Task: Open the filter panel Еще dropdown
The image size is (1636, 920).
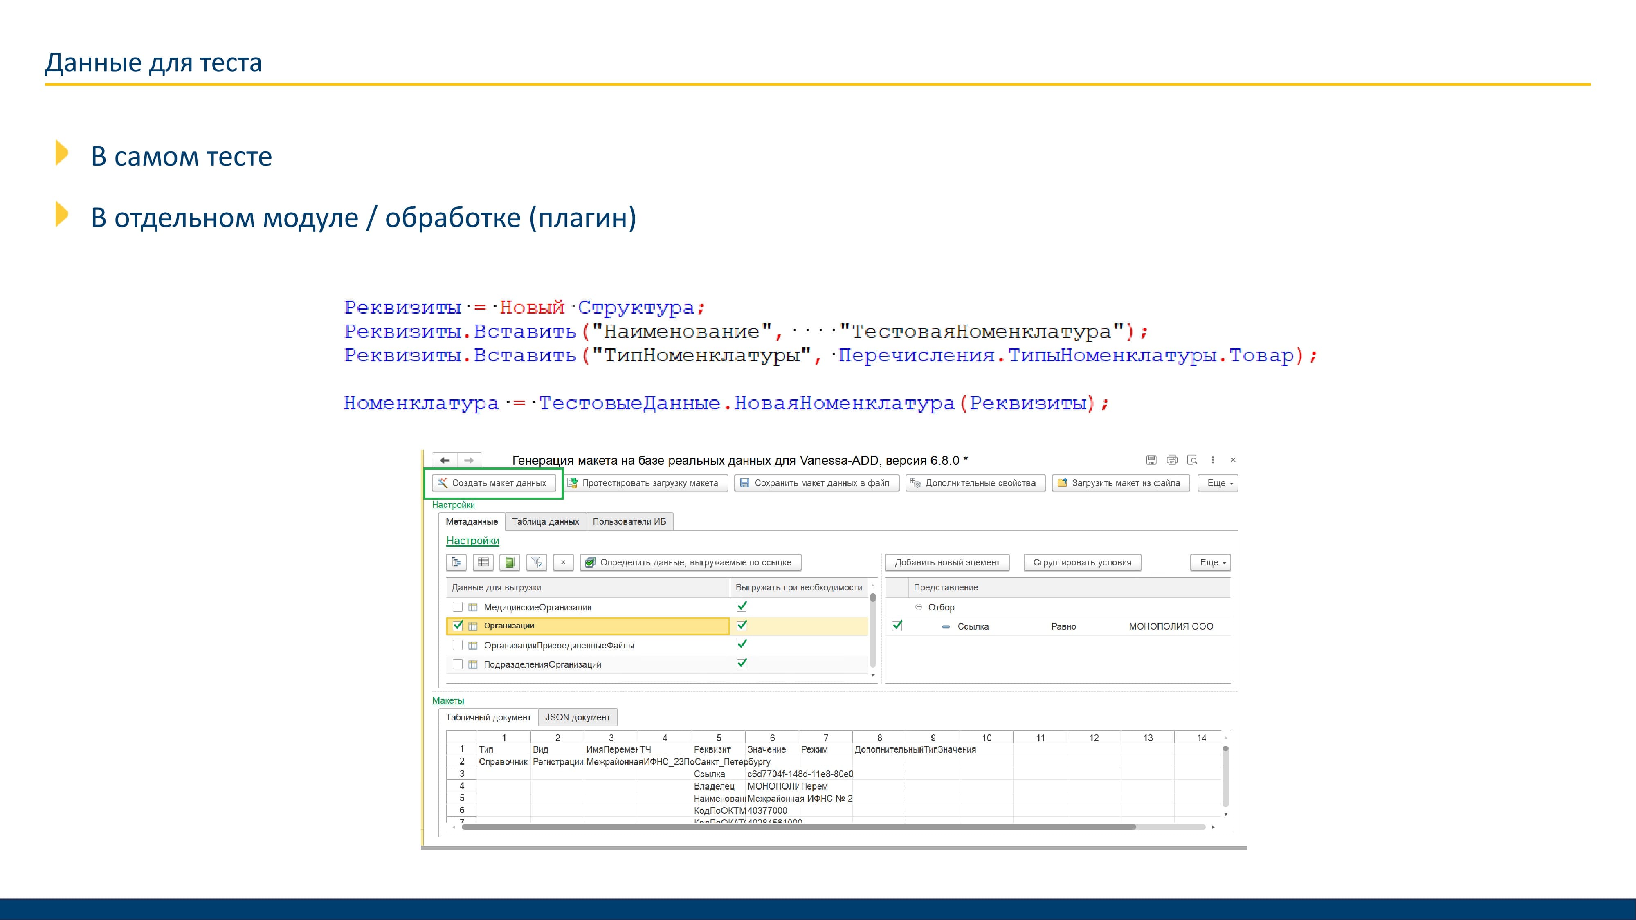Action: [1210, 563]
